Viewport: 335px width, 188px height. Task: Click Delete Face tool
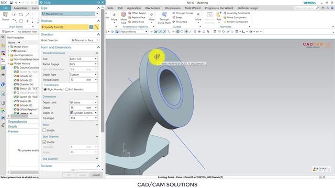tap(136, 22)
